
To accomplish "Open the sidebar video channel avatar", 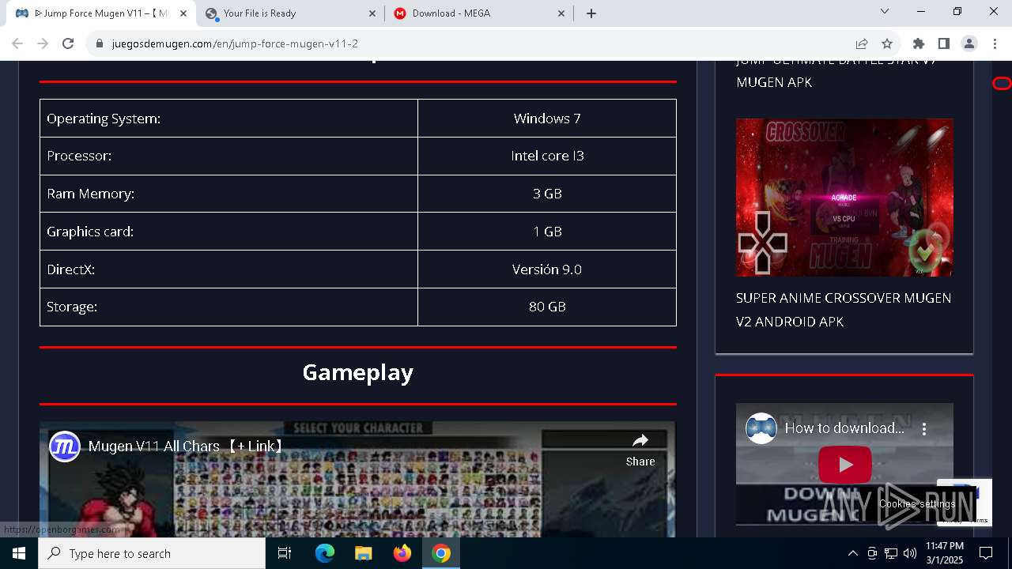I will 761,428.
